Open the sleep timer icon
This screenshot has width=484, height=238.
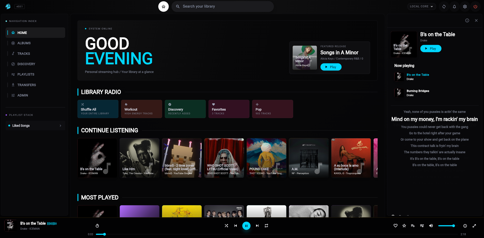click(97, 226)
